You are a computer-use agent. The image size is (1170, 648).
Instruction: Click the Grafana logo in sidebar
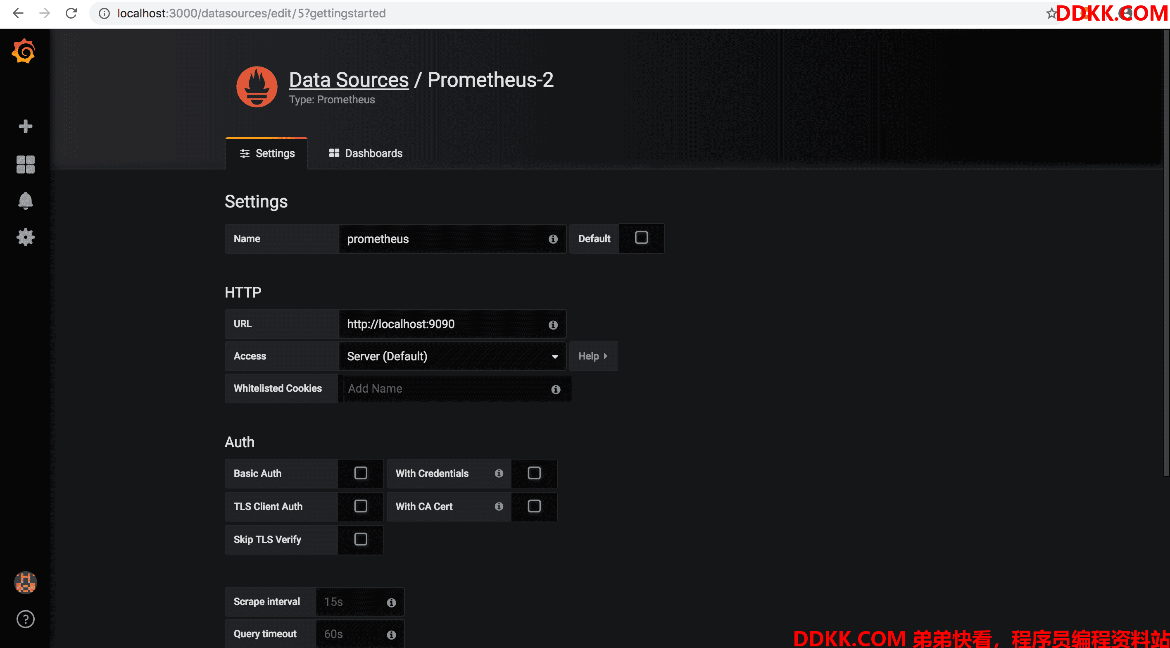point(24,51)
